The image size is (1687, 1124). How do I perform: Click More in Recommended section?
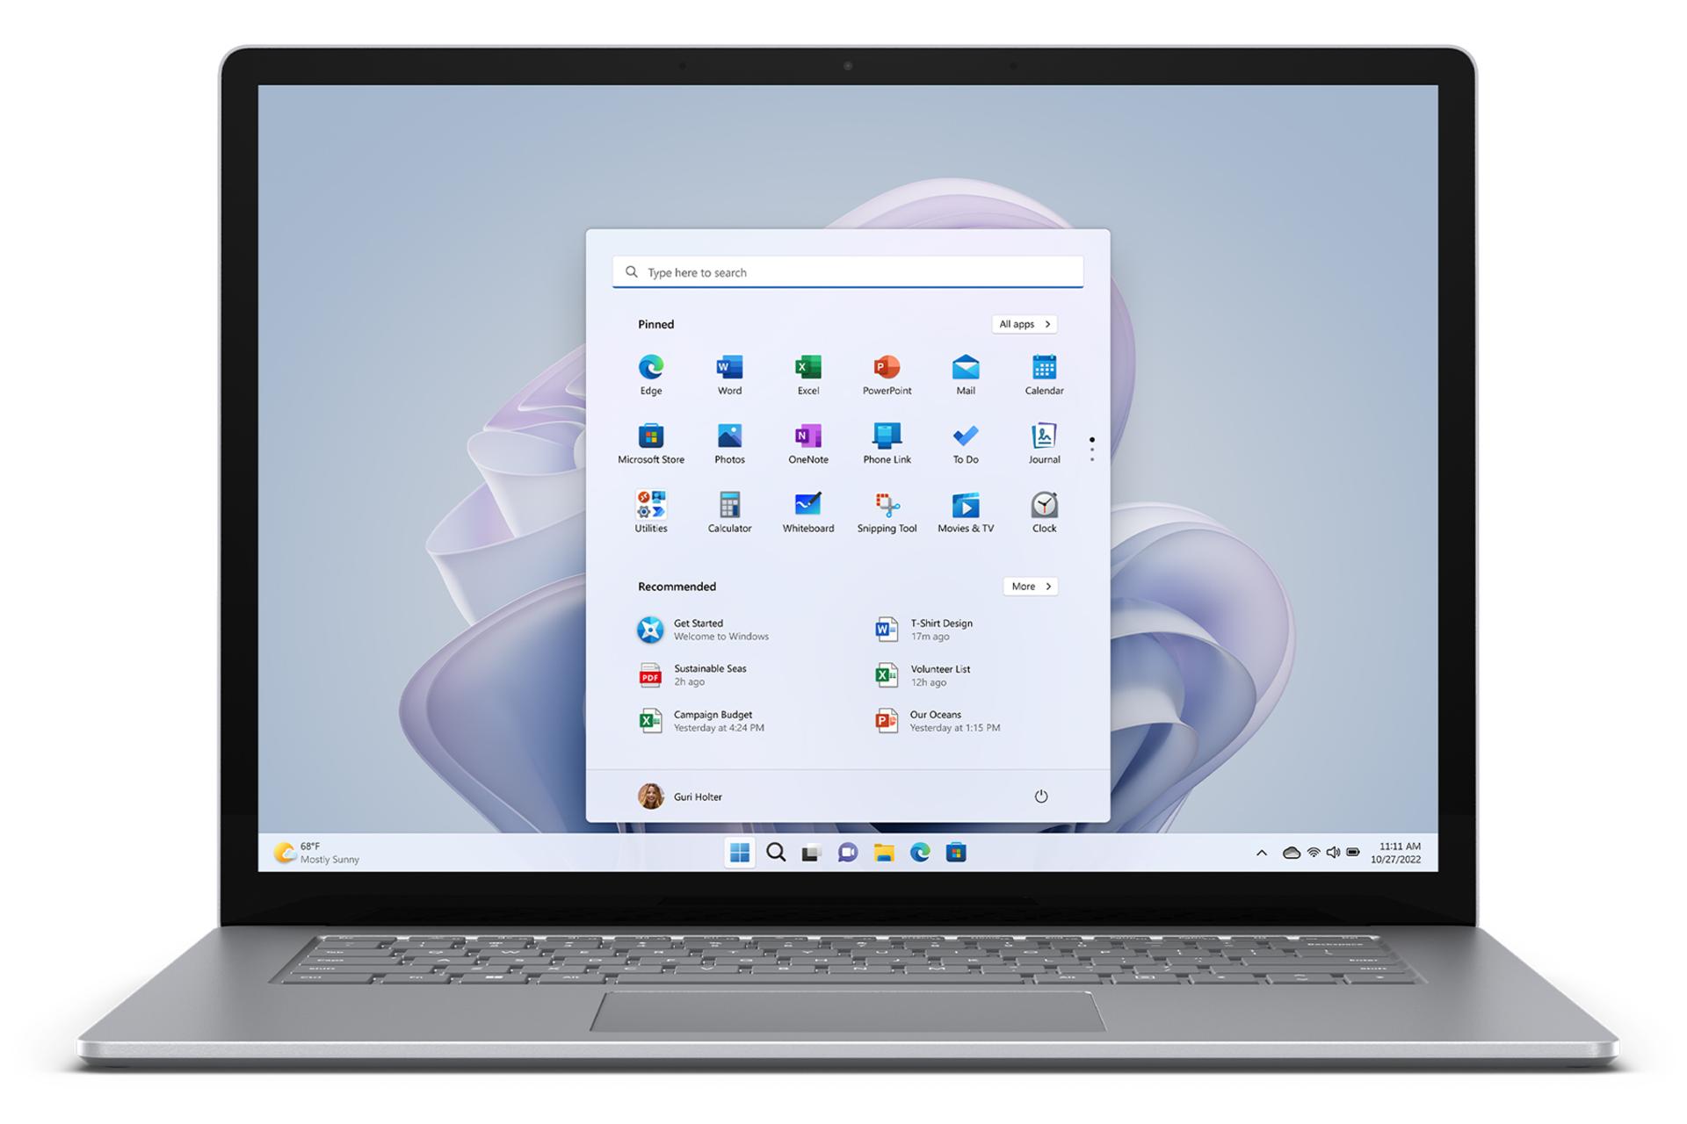(x=1027, y=586)
